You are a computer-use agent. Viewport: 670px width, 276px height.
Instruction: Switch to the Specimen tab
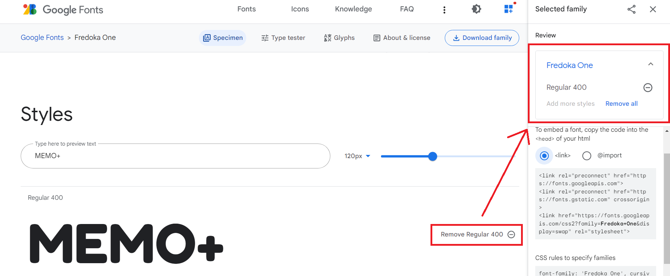[223, 38]
